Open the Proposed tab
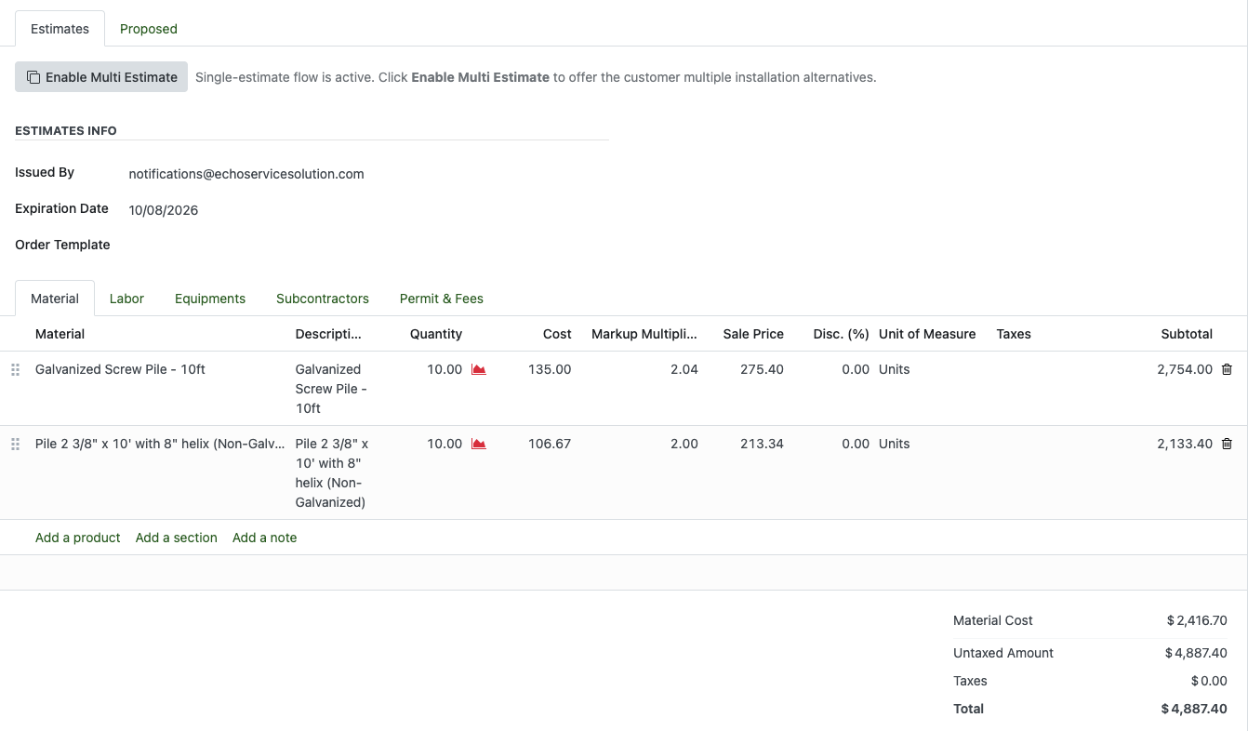 149,29
